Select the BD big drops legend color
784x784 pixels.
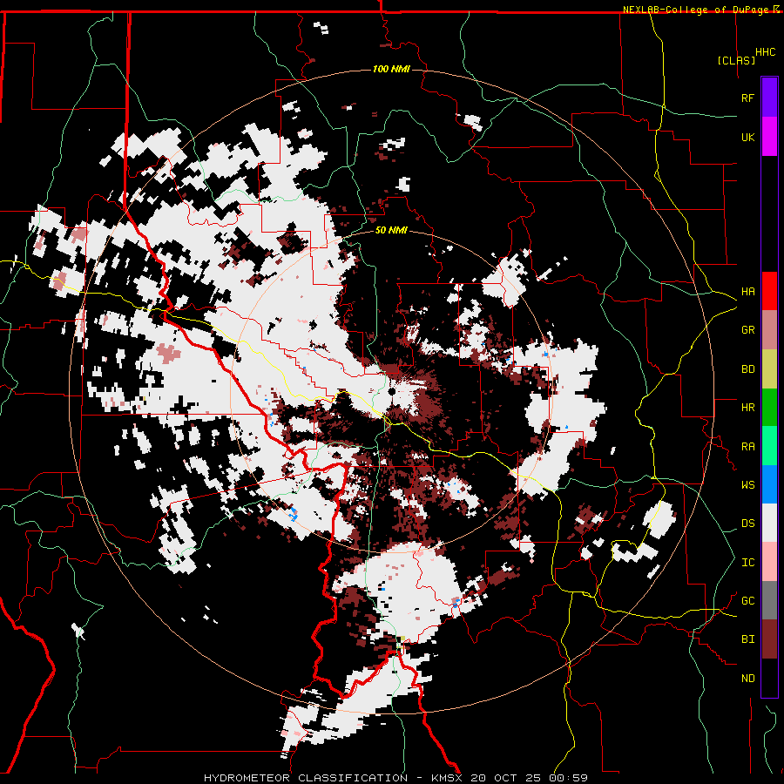click(769, 369)
